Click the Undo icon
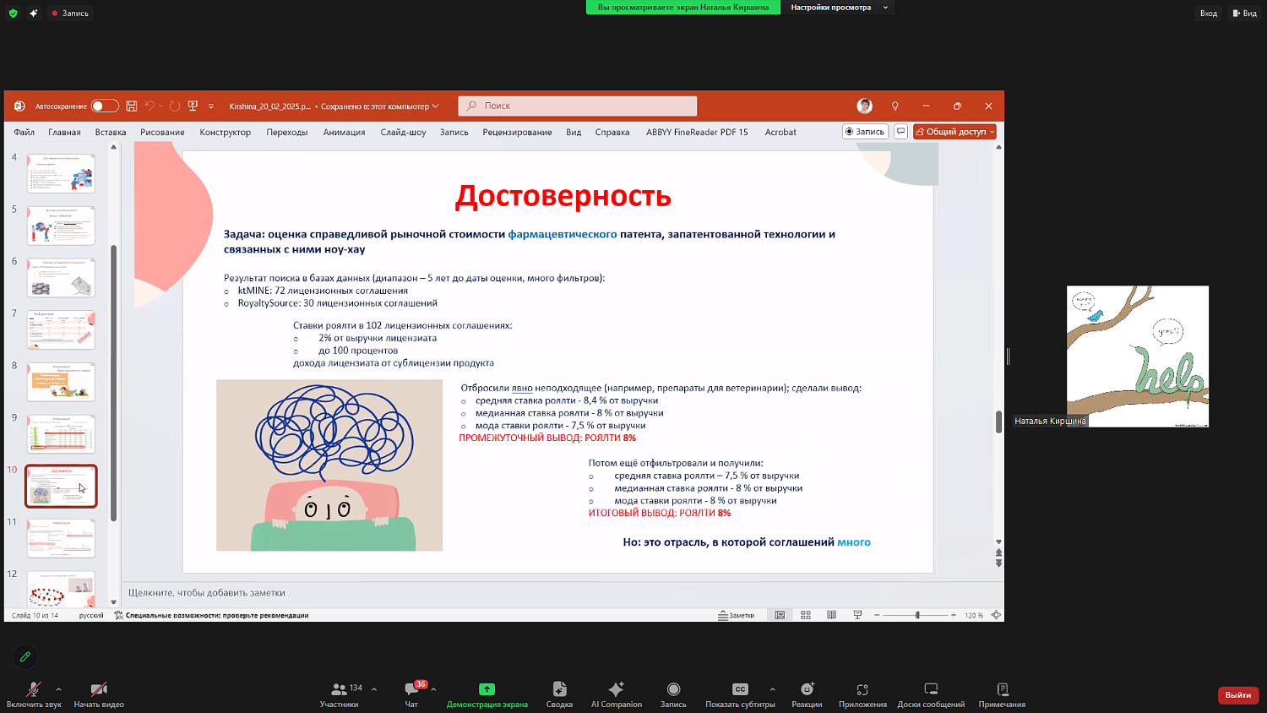 click(150, 106)
